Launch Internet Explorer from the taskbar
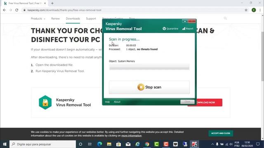Image resolution: width=264 pixels, height=148 pixels. pyautogui.click(x=137, y=144)
